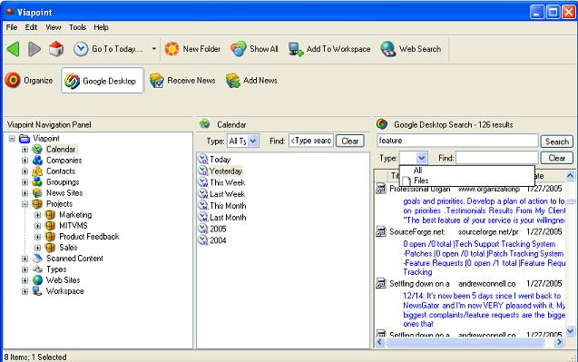The image size is (578, 362).
Task: Click the Last Week calendar icon
Action: (x=203, y=194)
